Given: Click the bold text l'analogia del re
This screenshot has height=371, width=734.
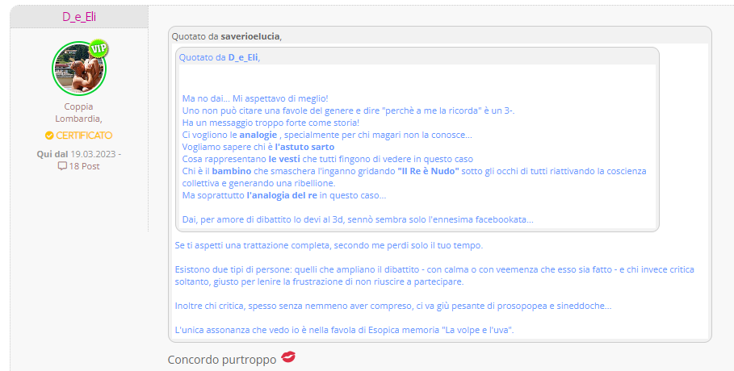Looking at the screenshot, I should [282, 195].
